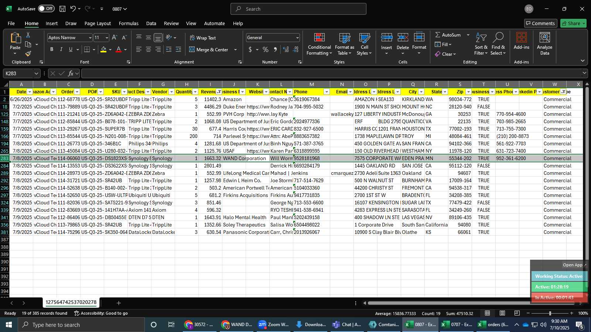Insert function with fx icon

pos(71,73)
